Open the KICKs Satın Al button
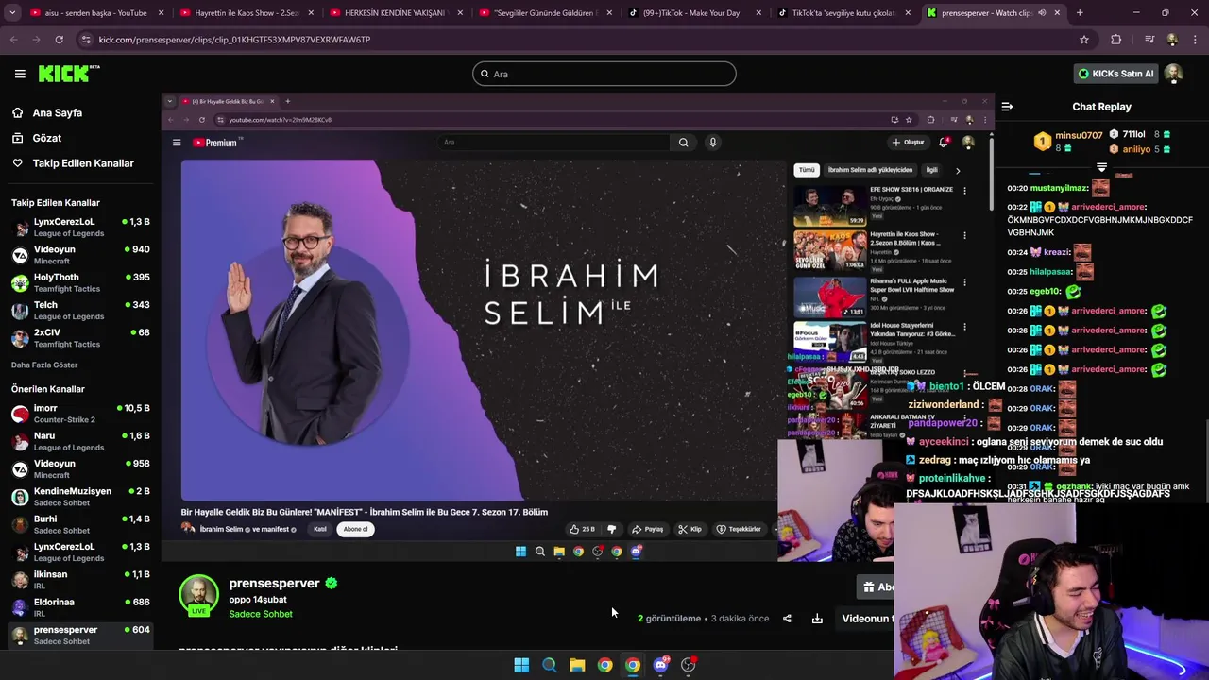 click(1115, 74)
